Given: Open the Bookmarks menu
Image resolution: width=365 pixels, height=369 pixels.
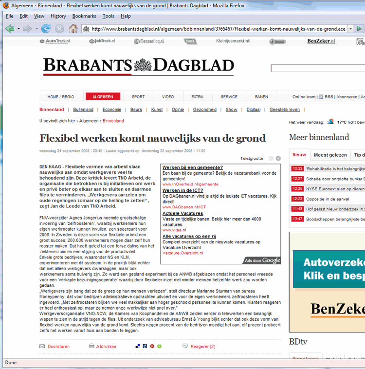Looking at the screenshot, I should pyautogui.click(x=84, y=16).
